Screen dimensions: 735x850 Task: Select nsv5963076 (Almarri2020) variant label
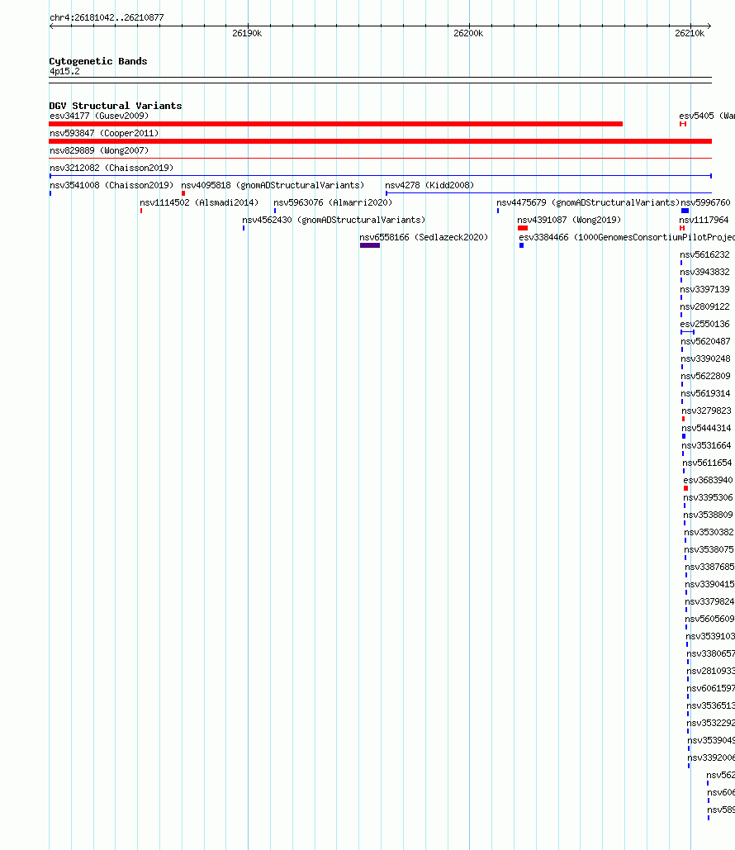(x=333, y=202)
